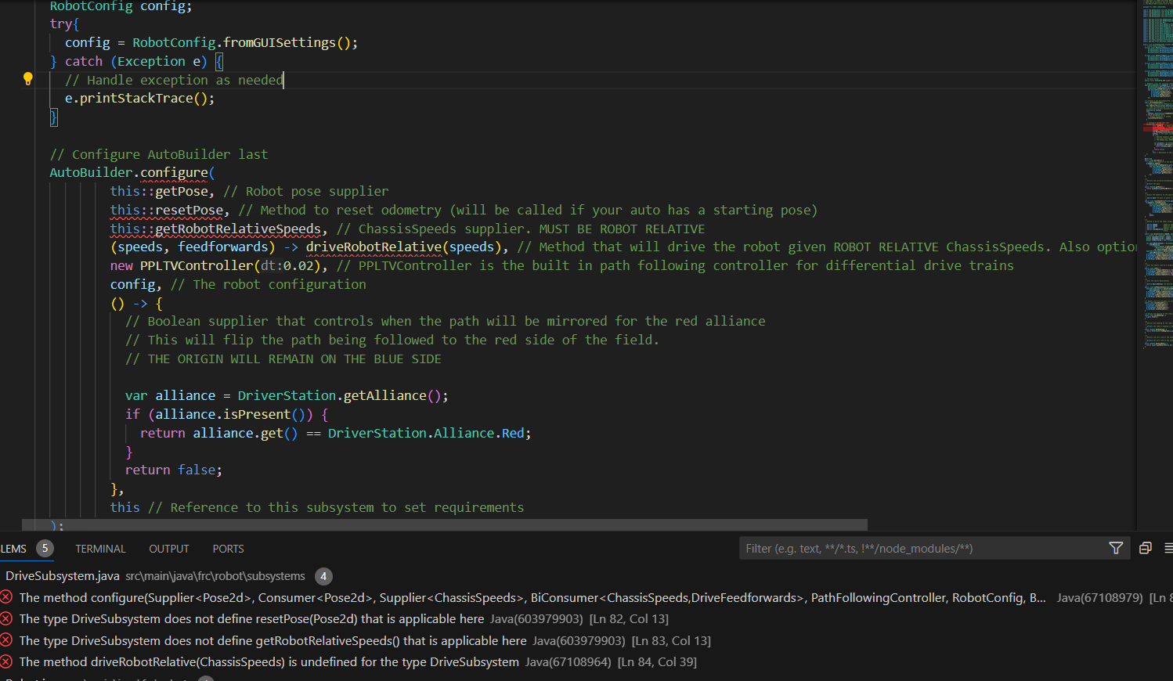The image size is (1173, 681).
Task: Click the code minimap on the right
Action: click(x=1157, y=157)
